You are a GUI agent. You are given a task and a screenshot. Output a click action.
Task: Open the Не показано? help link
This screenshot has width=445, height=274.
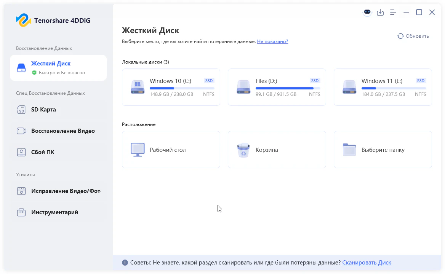[272, 41]
